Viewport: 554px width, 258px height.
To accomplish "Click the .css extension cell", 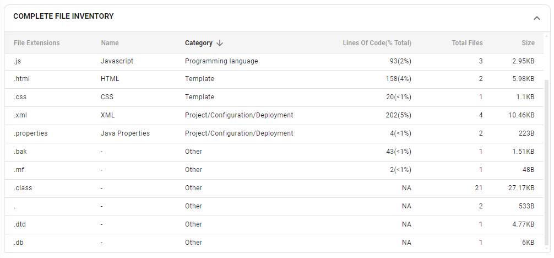I will (20, 97).
